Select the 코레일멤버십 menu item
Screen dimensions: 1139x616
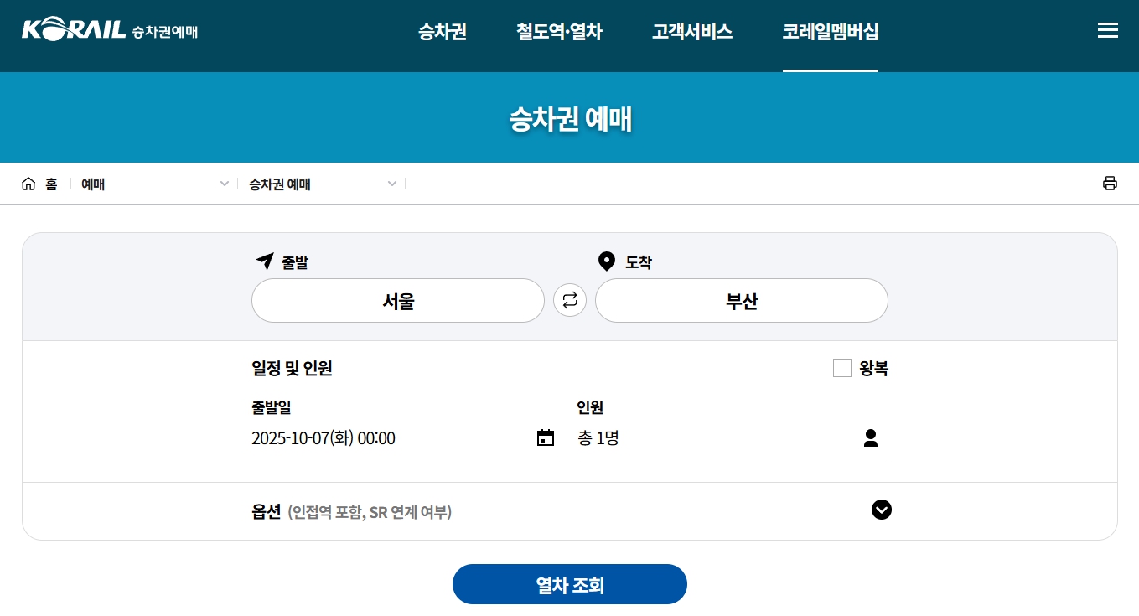tap(830, 32)
